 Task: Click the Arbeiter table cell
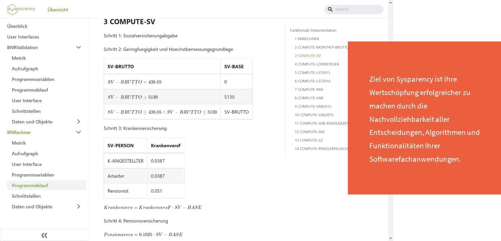click(126, 176)
